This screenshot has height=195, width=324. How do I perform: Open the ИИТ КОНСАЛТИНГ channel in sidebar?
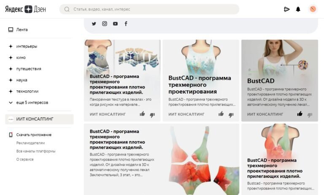pyautogui.click(x=39, y=119)
